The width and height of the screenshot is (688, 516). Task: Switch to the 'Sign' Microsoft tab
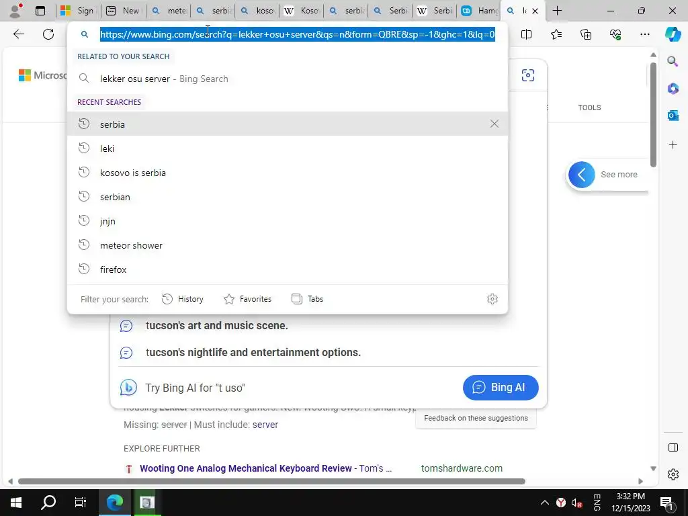point(78,11)
